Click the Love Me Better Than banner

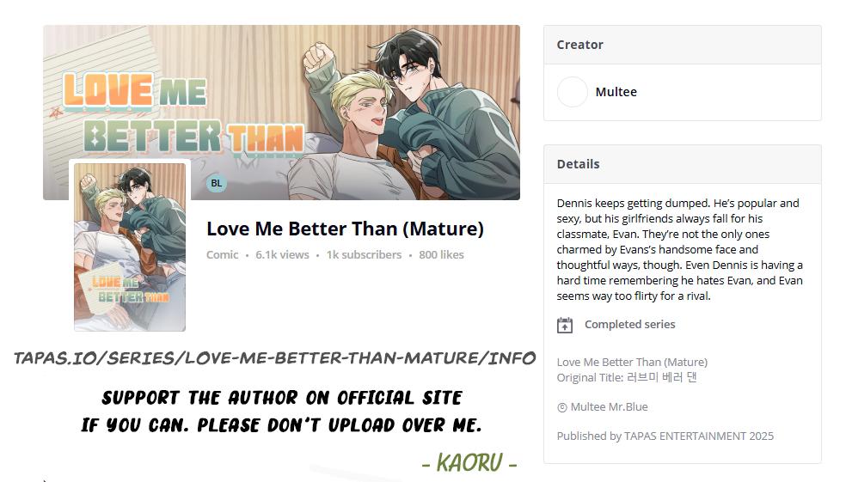pos(282,113)
